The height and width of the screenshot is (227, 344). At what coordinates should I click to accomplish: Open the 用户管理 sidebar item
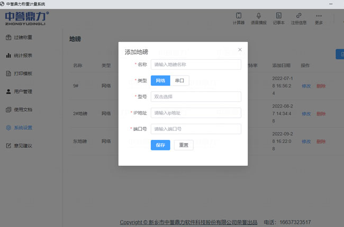[23, 91]
